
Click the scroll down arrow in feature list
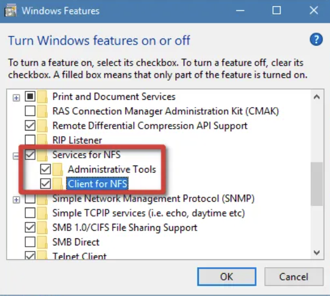(x=317, y=252)
